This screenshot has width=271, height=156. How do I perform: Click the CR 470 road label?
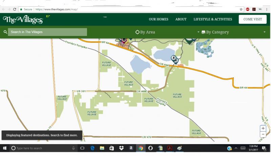[x=146, y=137]
